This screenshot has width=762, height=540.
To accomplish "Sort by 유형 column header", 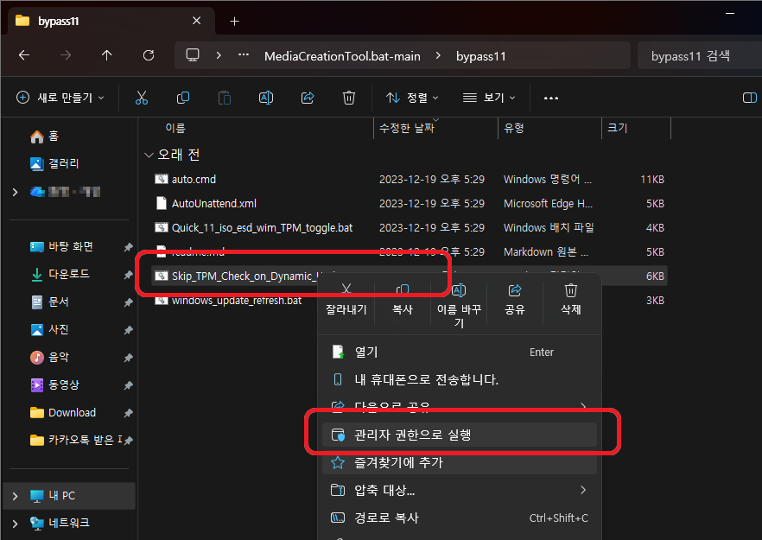I will pyautogui.click(x=514, y=128).
